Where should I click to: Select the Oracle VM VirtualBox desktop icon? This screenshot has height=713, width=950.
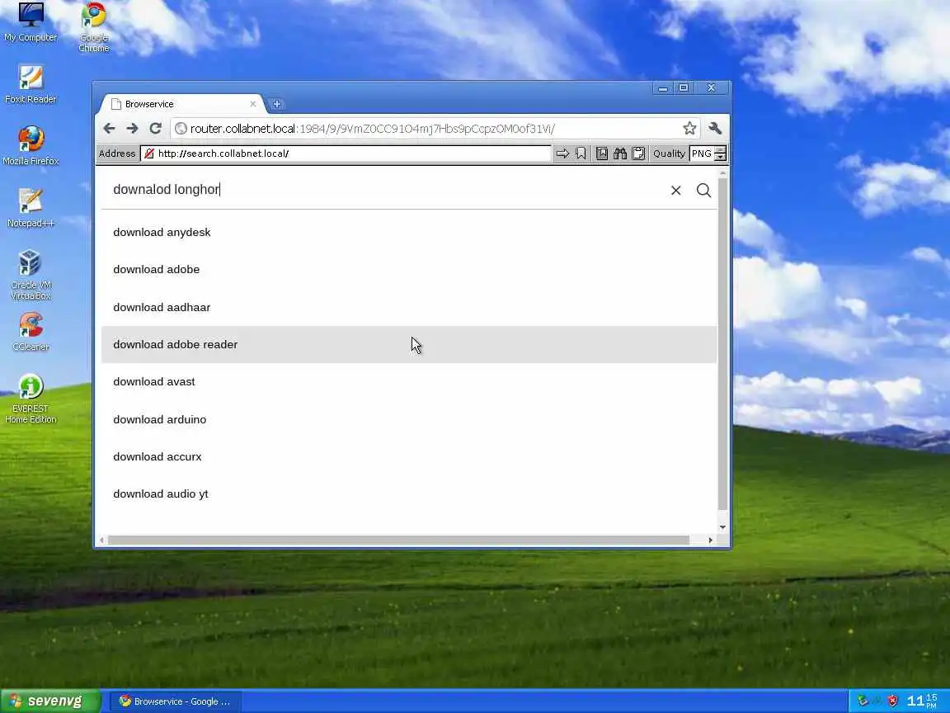31,276
